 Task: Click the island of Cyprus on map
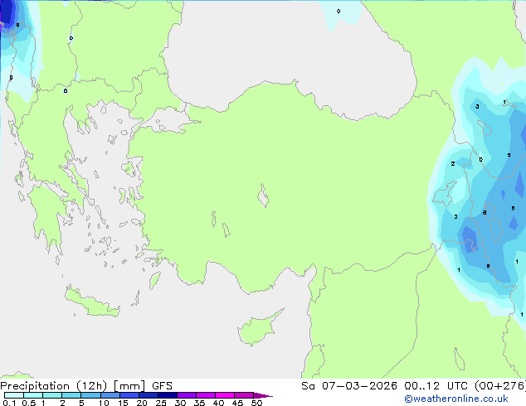coord(258,330)
